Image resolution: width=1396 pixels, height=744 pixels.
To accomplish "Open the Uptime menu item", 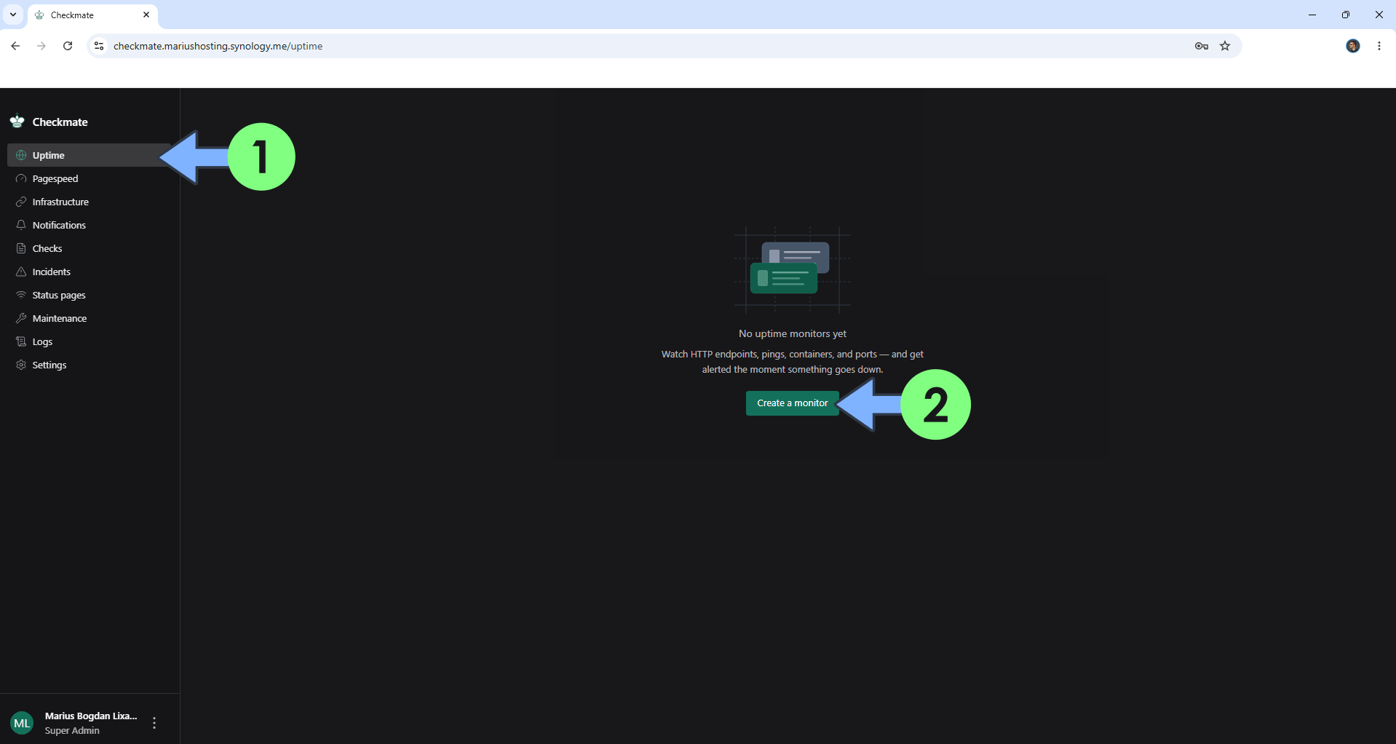I will click(x=90, y=155).
